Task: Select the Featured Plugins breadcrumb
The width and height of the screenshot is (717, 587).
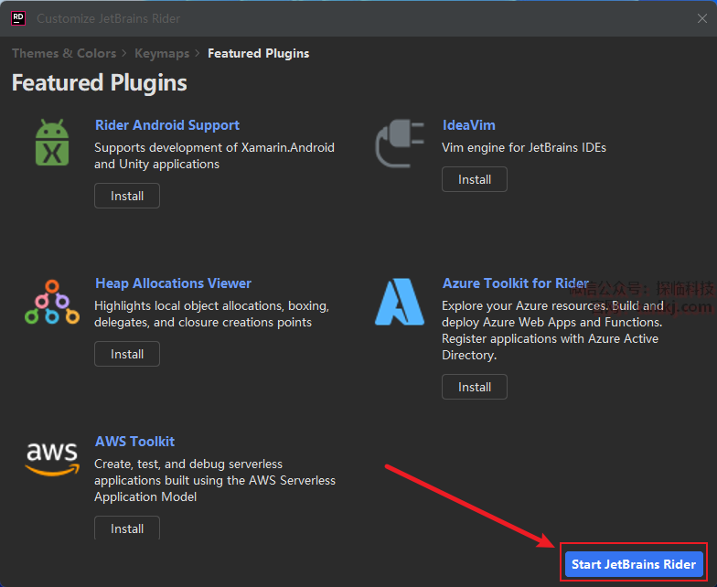Action: [258, 53]
